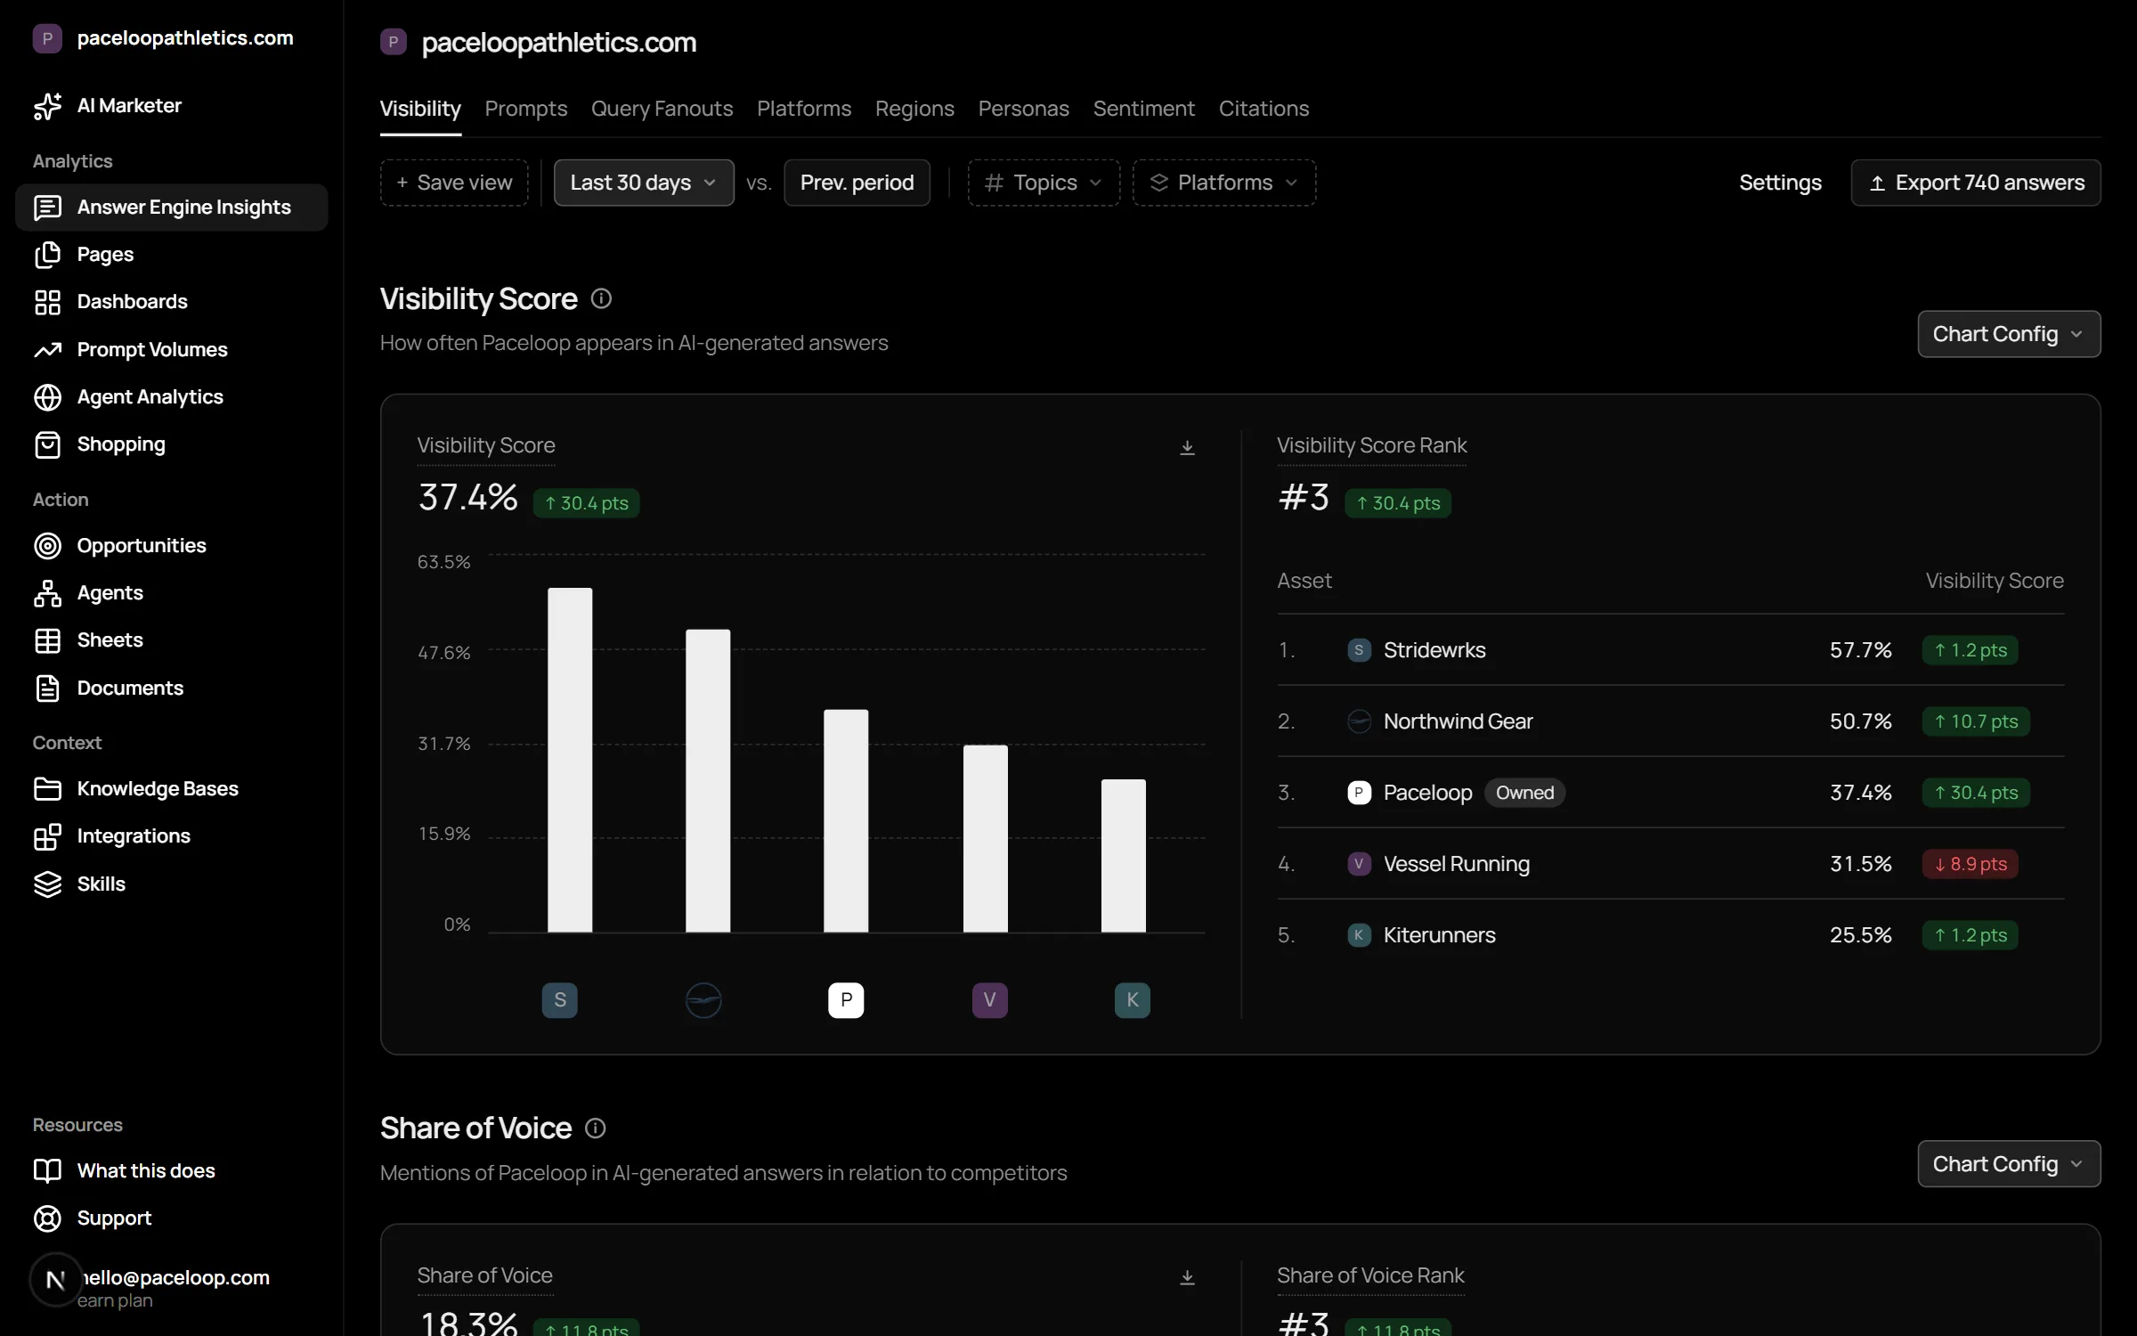
Task: Select the Paceloop bar in chart
Action: coord(846,821)
